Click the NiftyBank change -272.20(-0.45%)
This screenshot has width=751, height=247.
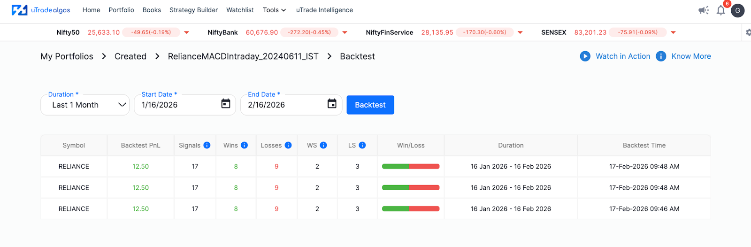point(309,32)
